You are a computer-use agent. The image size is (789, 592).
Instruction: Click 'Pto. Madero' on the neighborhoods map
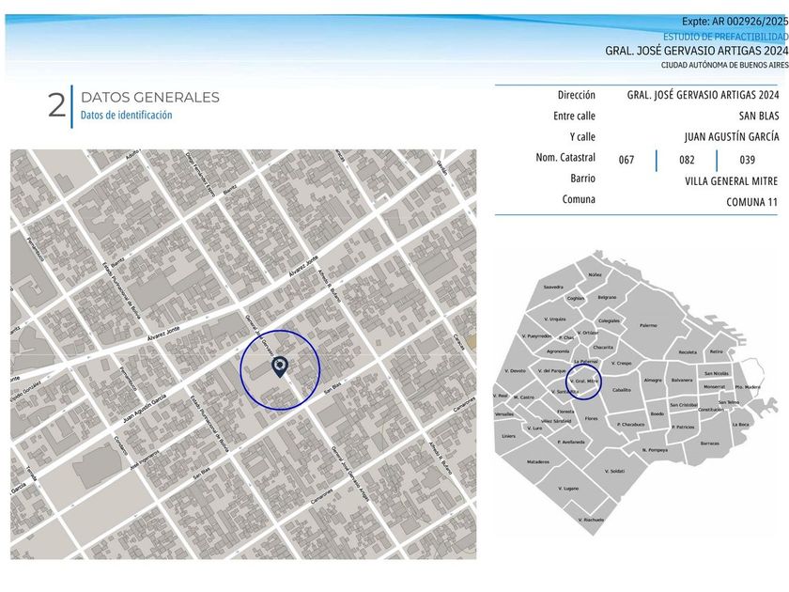(748, 387)
